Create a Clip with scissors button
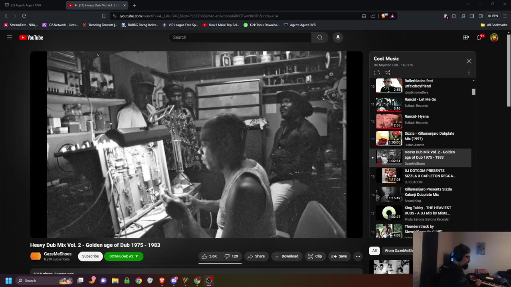Viewport: 511px width, 287px height. (x=315, y=256)
